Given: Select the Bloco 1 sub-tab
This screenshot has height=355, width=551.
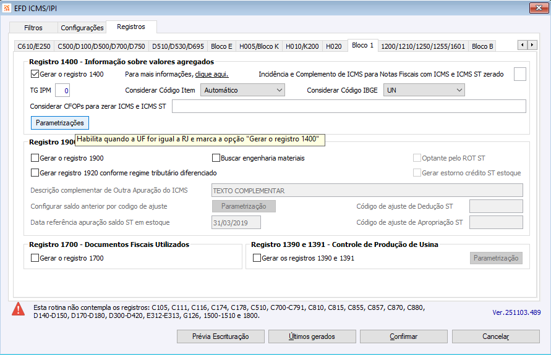Looking at the screenshot, I should (362, 45).
